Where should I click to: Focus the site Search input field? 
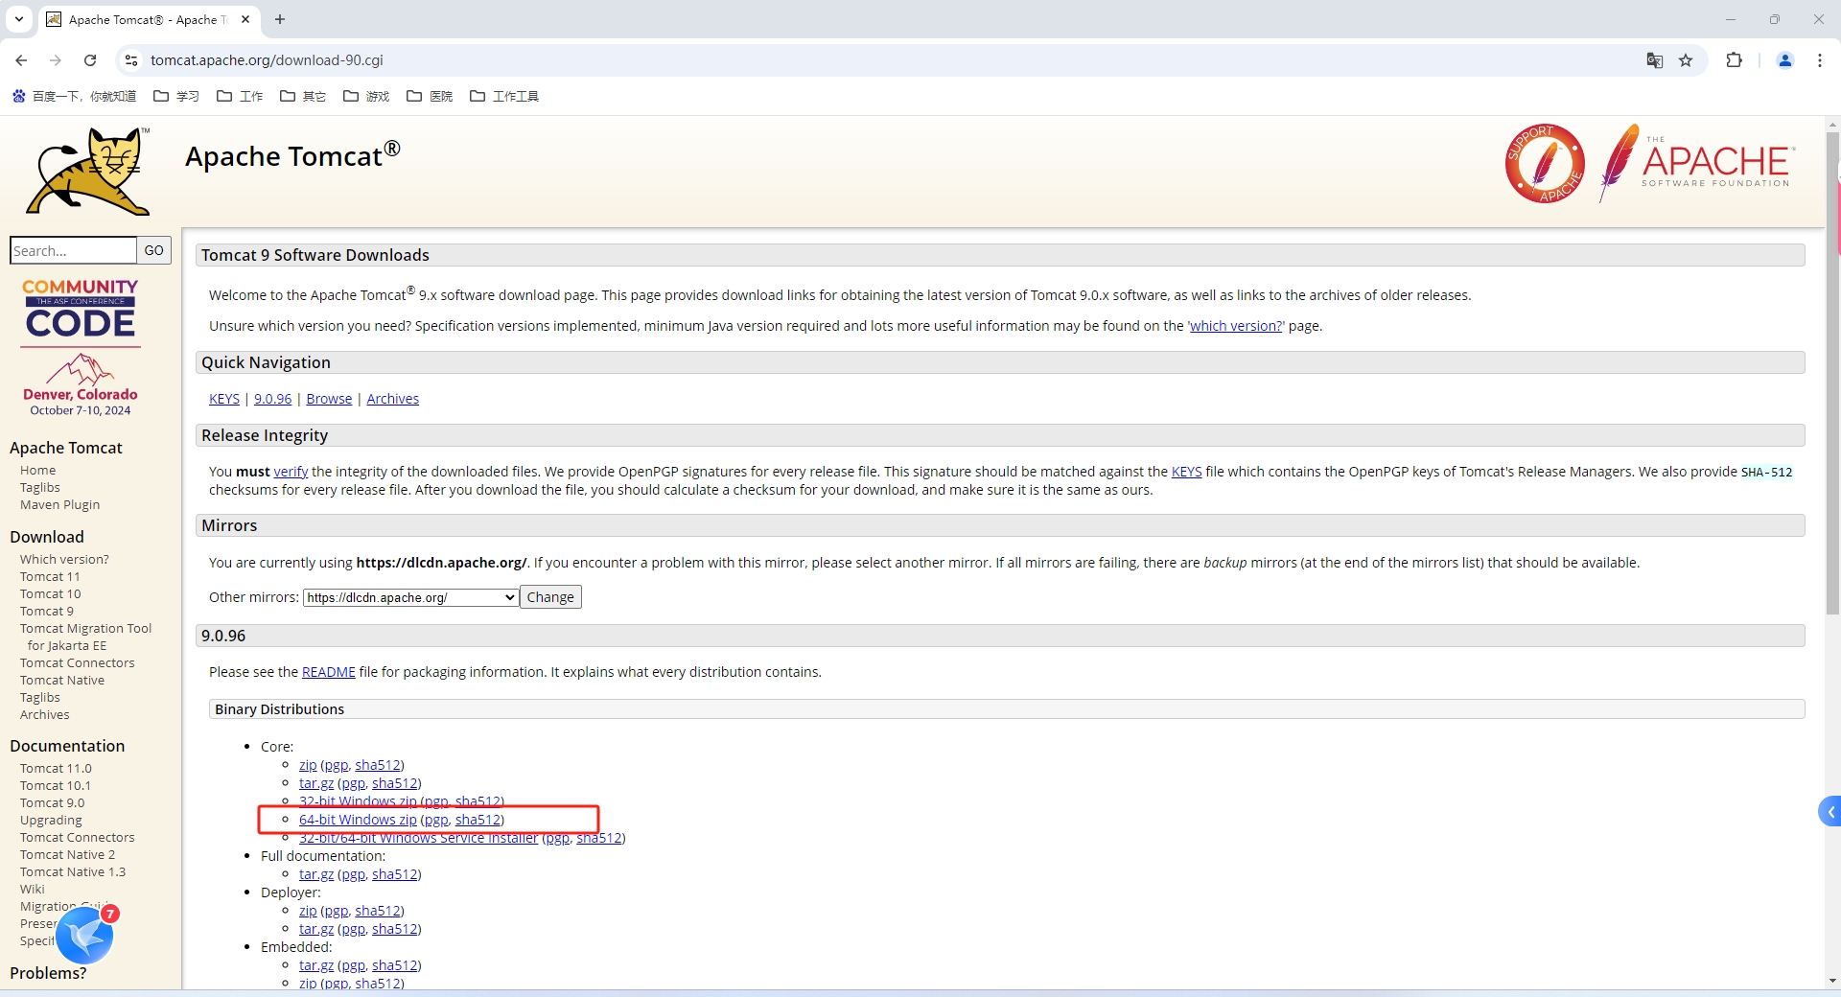tap(73, 250)
